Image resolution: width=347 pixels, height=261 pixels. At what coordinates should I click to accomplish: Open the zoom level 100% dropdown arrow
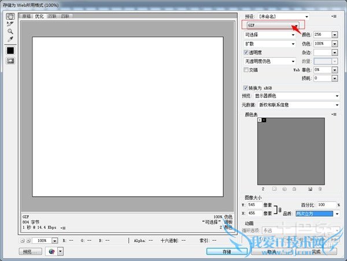(x=55, y=241)
